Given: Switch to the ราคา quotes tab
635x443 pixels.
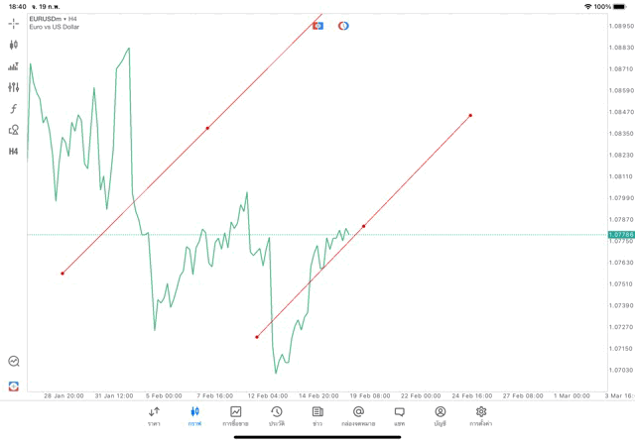Looking at the screenshot, I should [x=154, y=416].
